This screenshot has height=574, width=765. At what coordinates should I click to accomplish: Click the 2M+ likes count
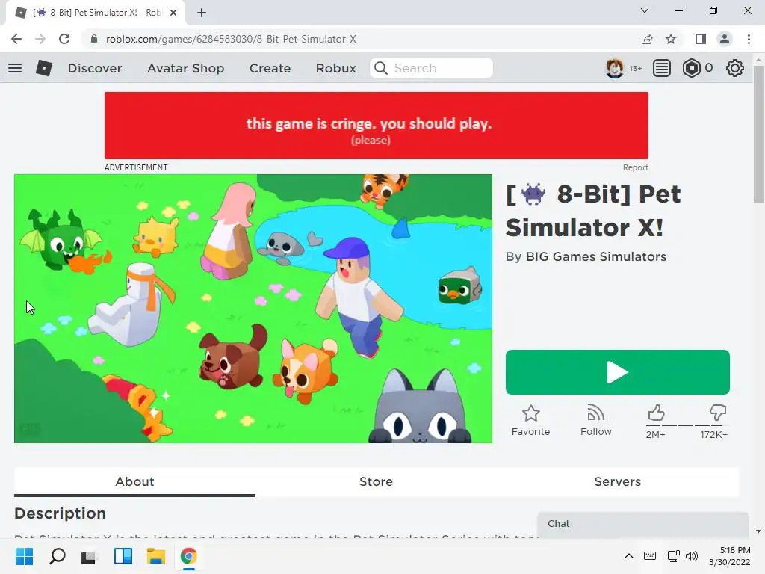tap(655, 434)
